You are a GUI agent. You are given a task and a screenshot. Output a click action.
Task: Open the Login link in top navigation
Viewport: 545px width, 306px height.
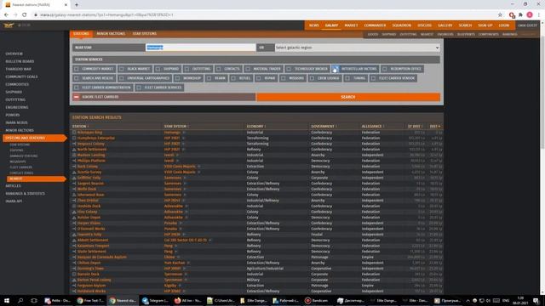tap(503, 25)
